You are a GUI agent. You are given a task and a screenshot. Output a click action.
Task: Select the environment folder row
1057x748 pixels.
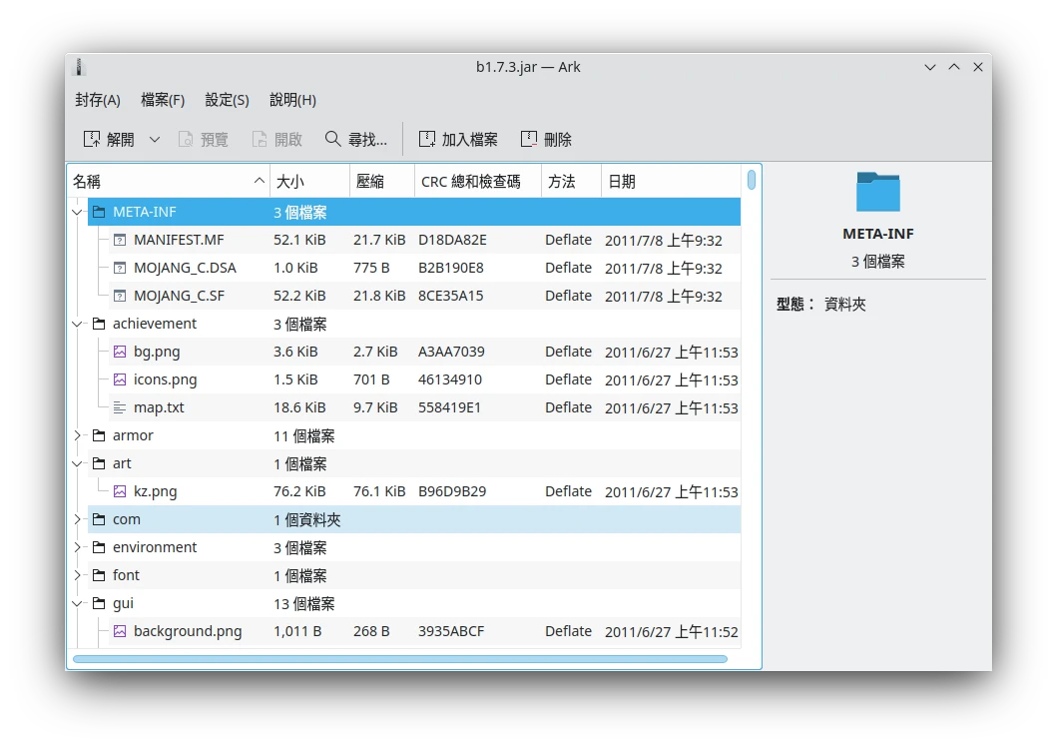[155, 547]
